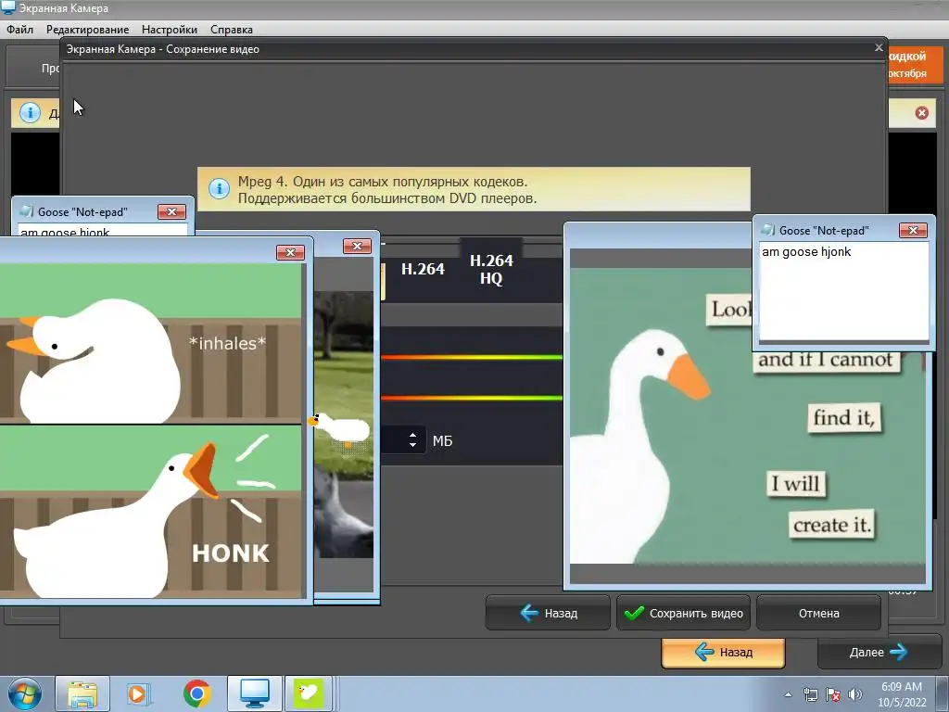Screen dimensions: 949x712
Task: Click the left Not-epad title bar icon
Action: 26,211
